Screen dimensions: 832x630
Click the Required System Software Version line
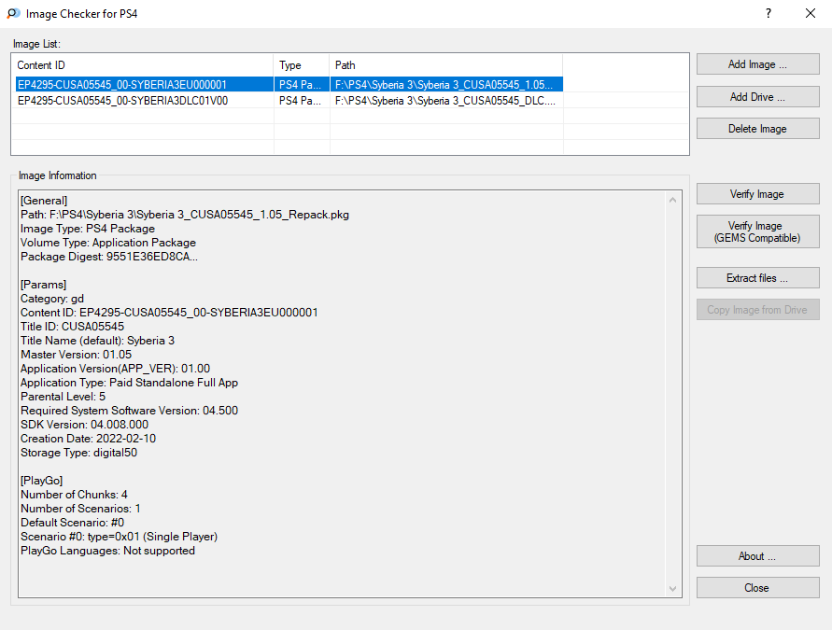tap(130, 411)
